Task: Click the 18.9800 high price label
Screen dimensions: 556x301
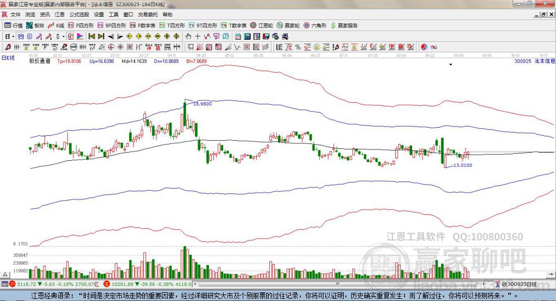Action: click(202, 104)
